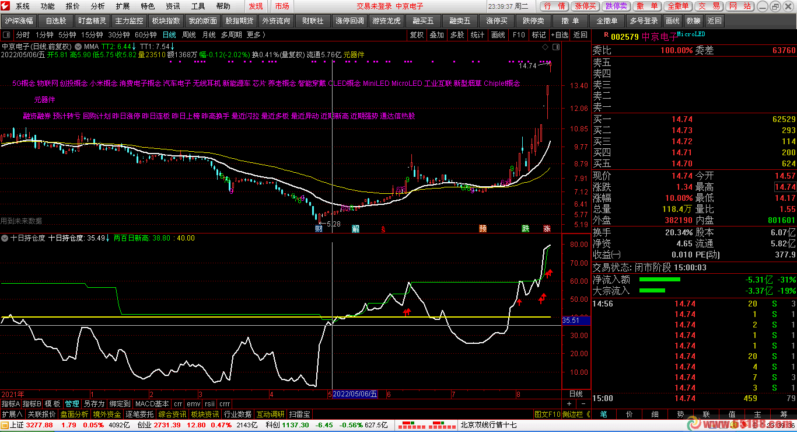Expand 十日持仓度 indicator dropdown arrow

coord(5,238)
